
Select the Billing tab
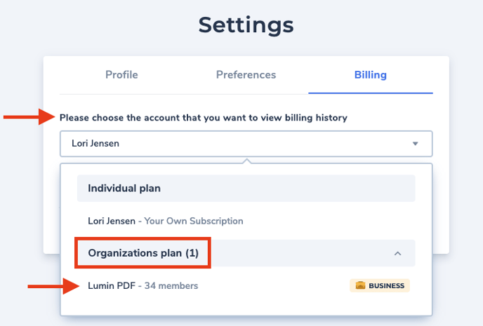pos(370,75)
